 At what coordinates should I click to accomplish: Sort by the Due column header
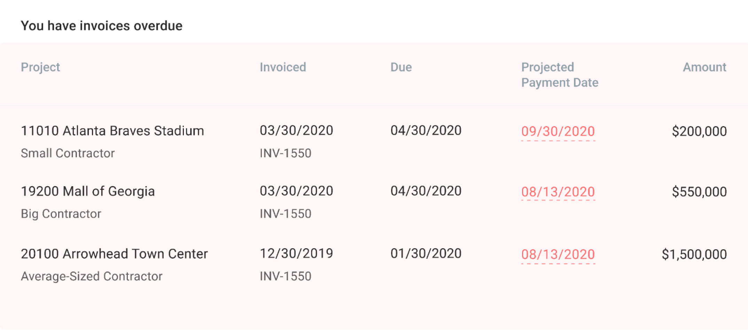[401, 67]
